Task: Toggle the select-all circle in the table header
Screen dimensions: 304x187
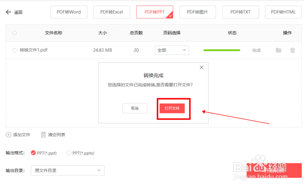Action: 14,33
